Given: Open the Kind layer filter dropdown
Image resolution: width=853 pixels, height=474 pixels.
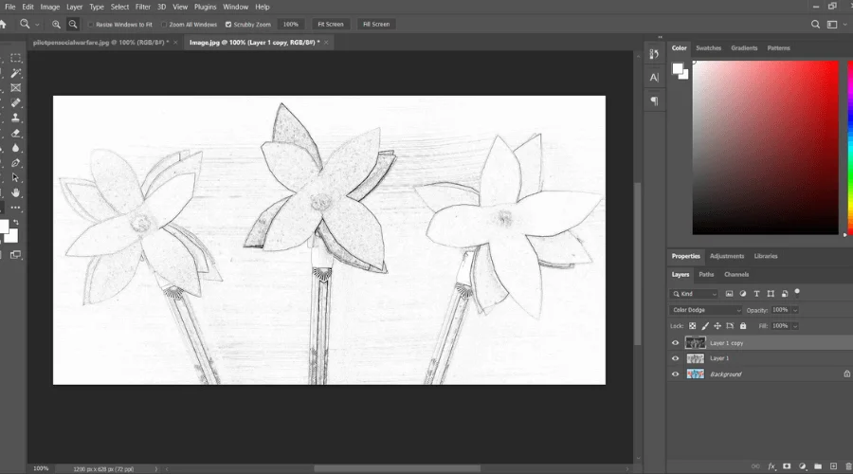Looking at the screenshot, I should click(694, 294).
